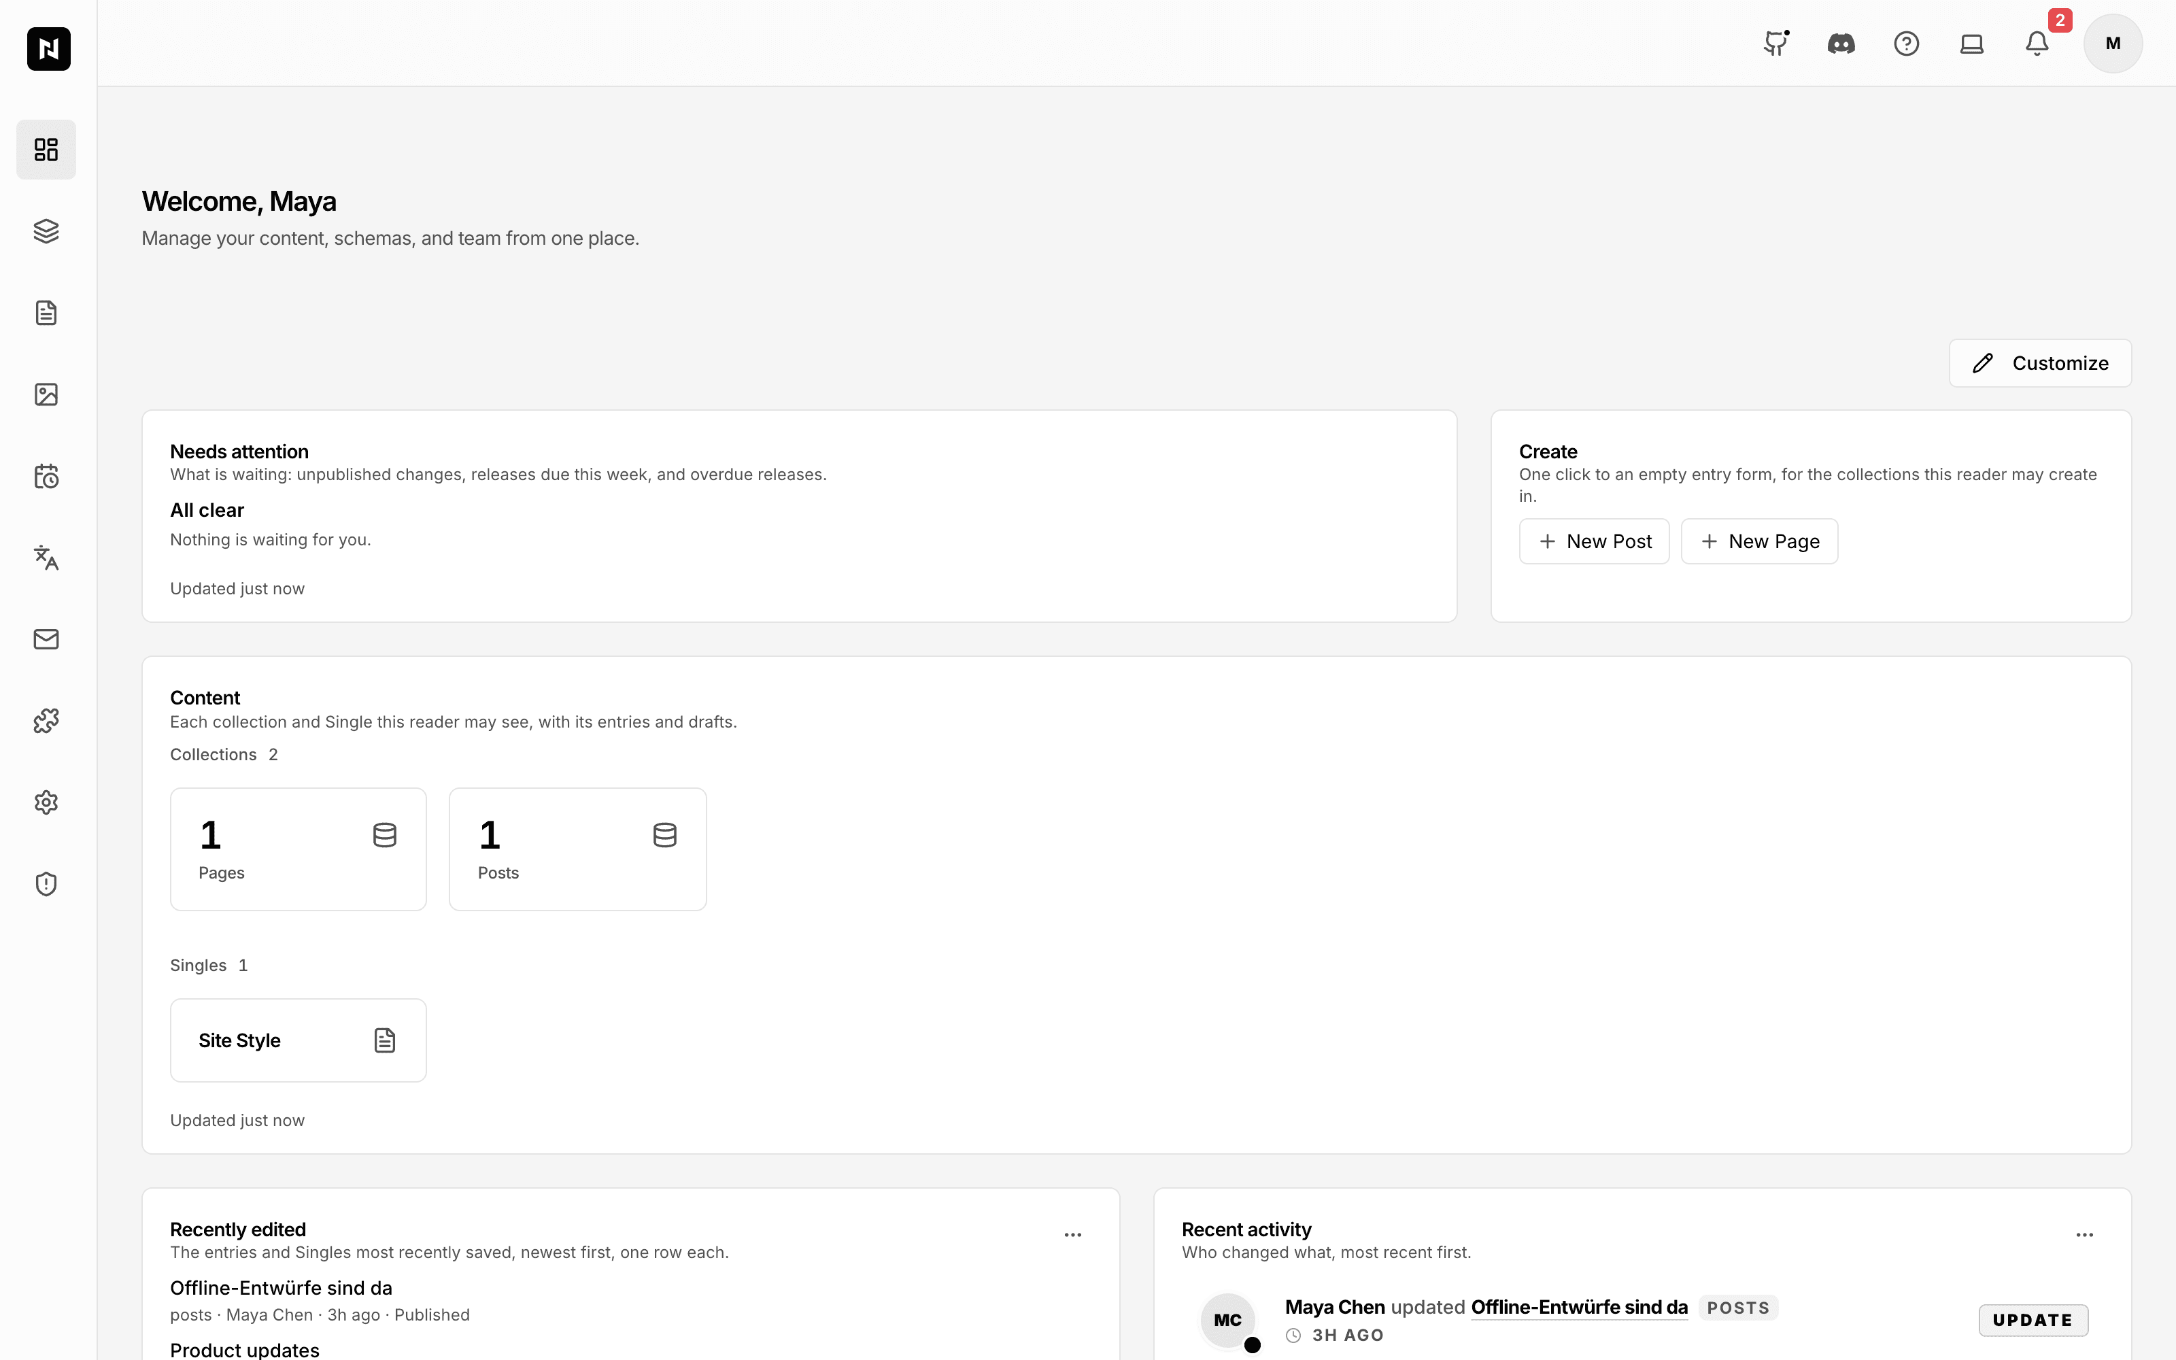Open the shield alert security icon

click(x=46, y=884)
